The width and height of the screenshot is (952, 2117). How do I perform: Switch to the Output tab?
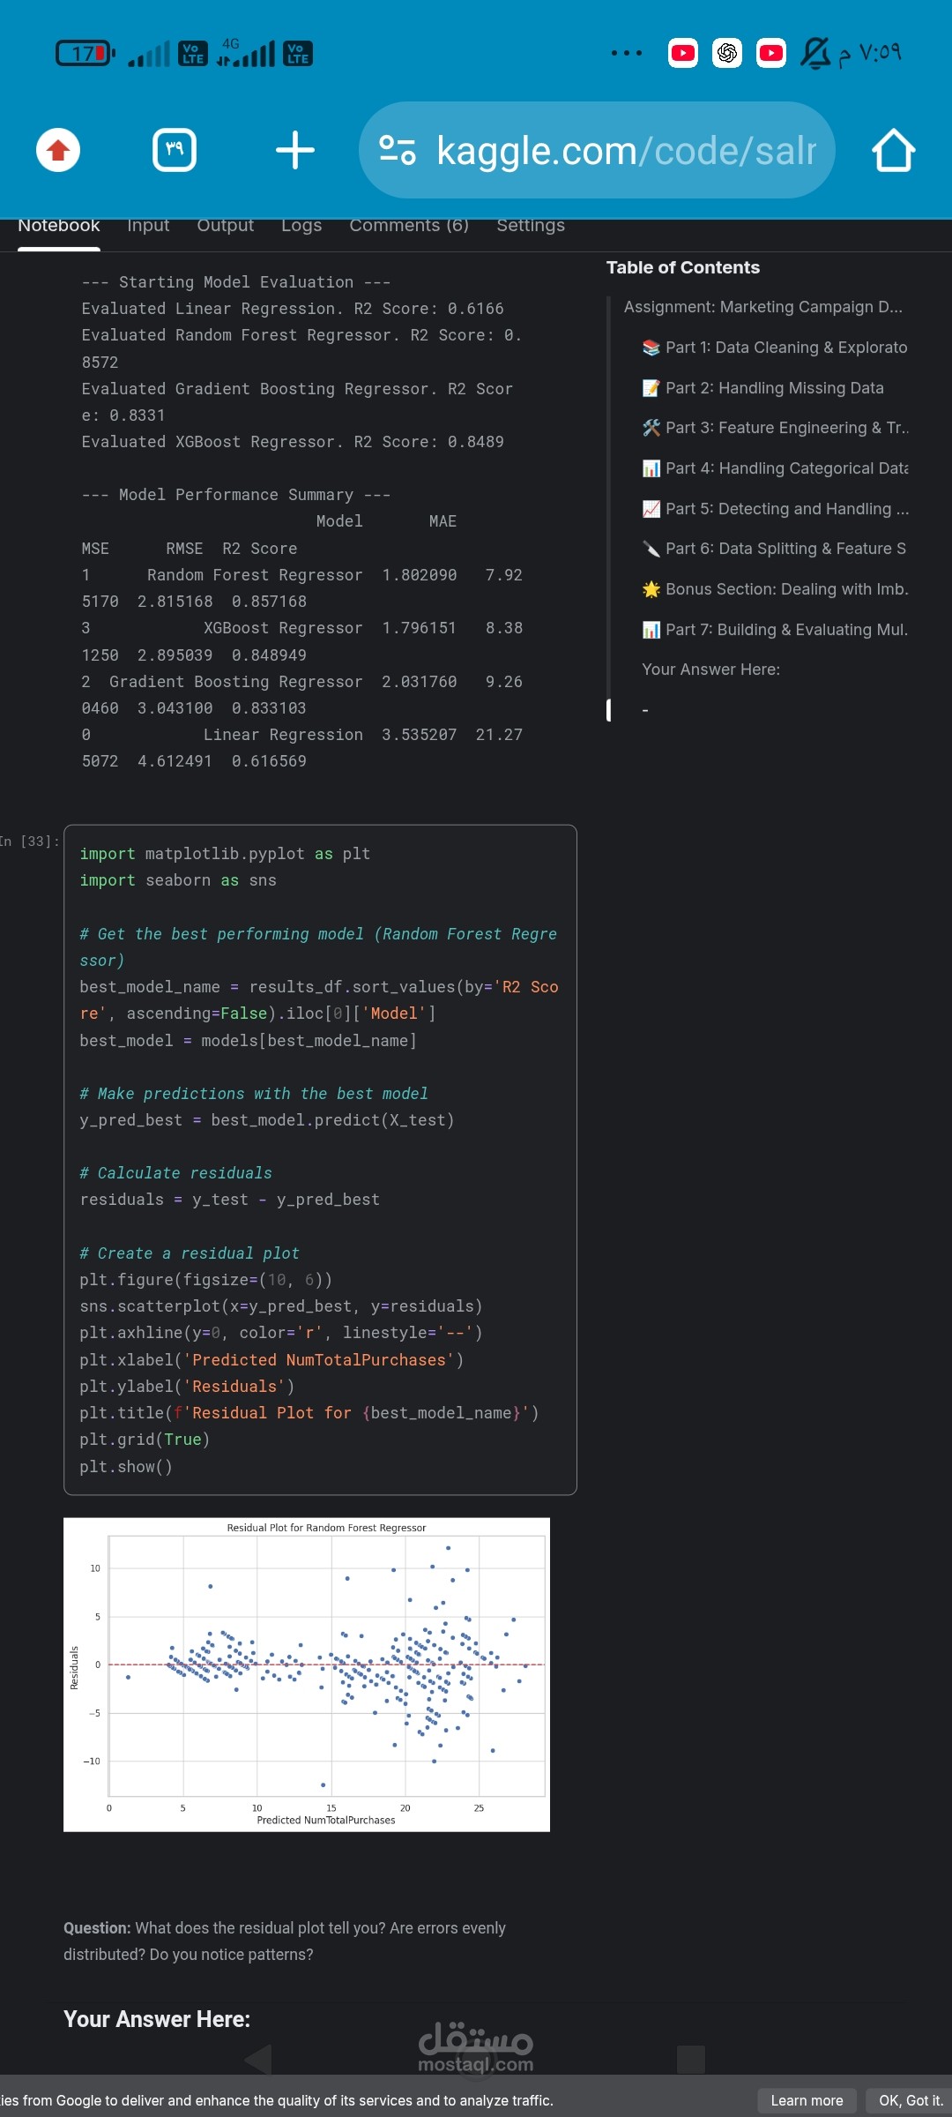(x=225, y=226)
